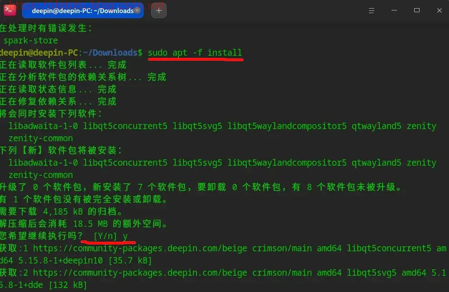Add a new terminal tab
The image size is (449, 292).
click(x=158, y=10)
